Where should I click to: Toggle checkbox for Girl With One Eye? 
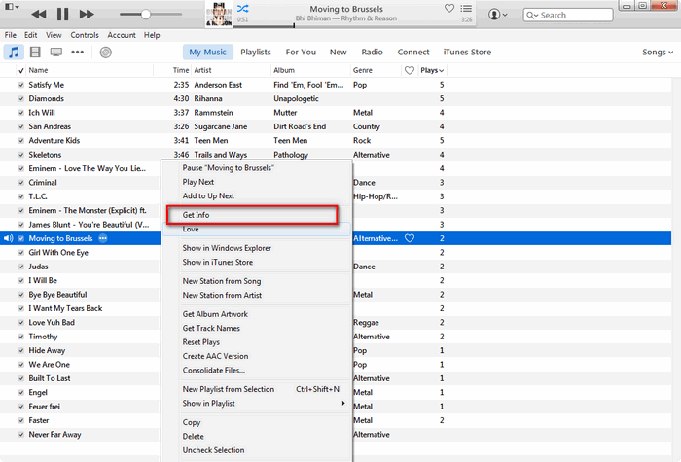[20, 253]
